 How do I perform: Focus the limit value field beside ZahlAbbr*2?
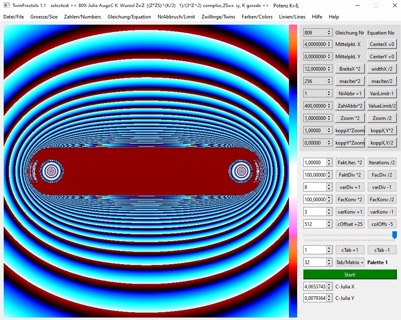[318, 106]
